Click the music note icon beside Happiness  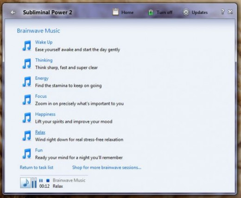pos(27,118)
